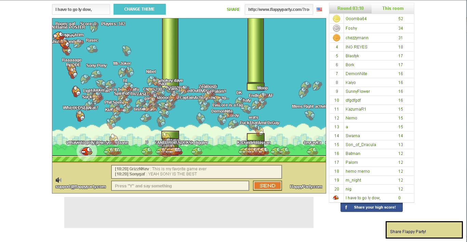
Task: Select Kaiyo leaderboard entry
Action: pos(372,83)
